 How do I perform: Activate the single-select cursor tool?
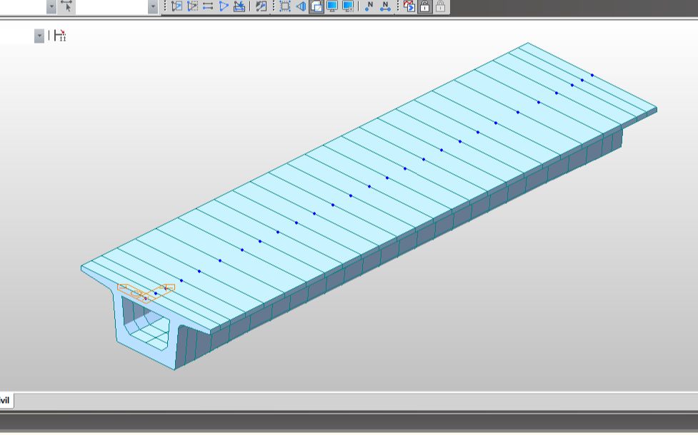[66, 6]
